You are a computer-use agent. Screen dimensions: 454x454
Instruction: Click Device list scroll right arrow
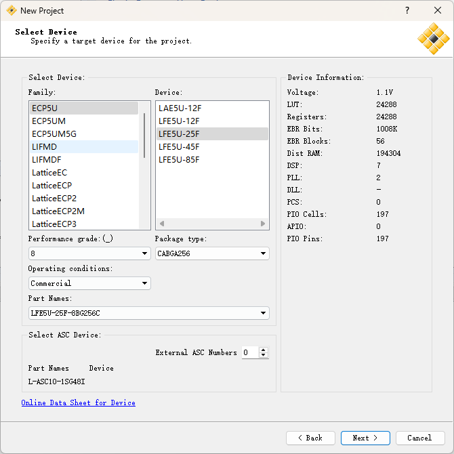pyautogui.click(x=263, y=224)
